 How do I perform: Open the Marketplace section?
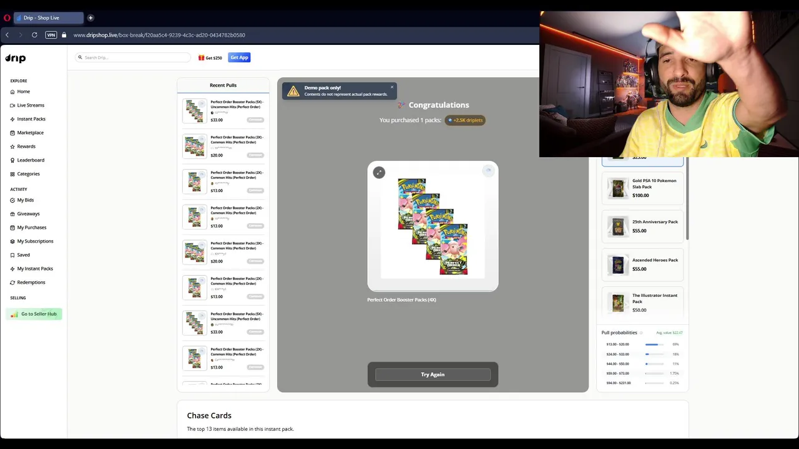pos(27,133)
